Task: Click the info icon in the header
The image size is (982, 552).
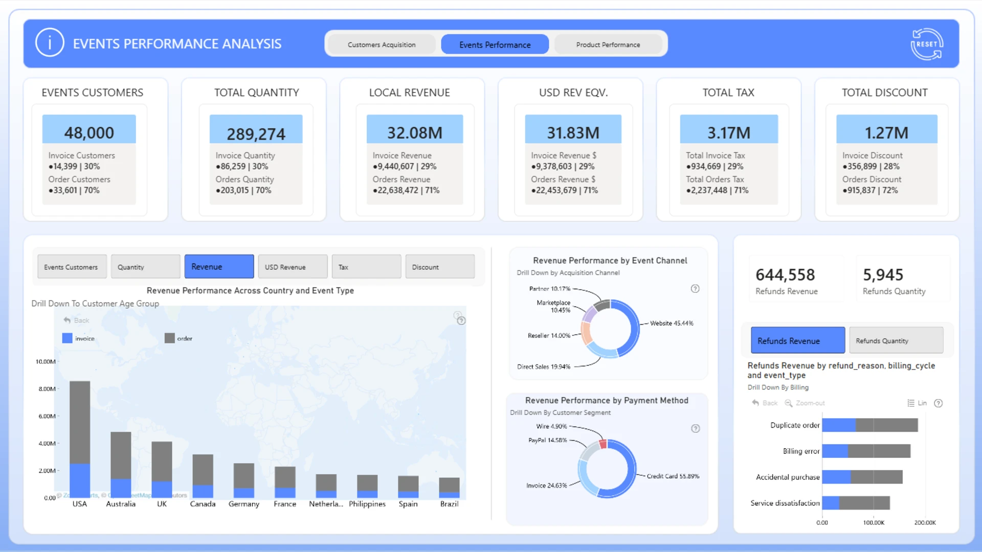Action: click(x=50, y=43)
